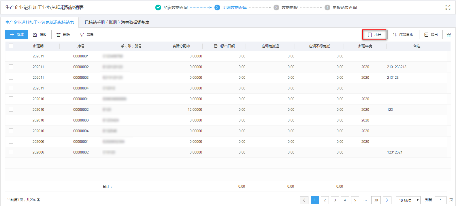Click the 到第 page number input field
456x206 pixels.
click(x=440, y=200)
